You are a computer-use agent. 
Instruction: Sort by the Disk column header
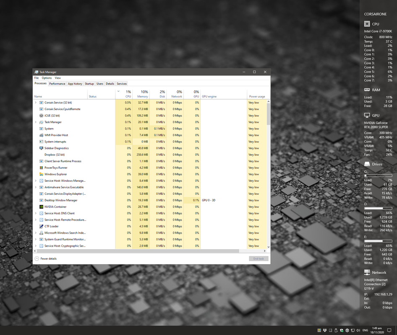tap(158, 94)
